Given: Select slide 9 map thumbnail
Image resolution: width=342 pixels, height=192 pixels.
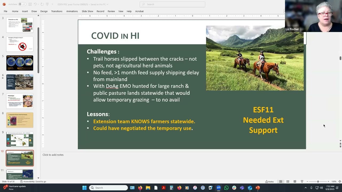Looking at the screenshot, I should tap(20, 139).
